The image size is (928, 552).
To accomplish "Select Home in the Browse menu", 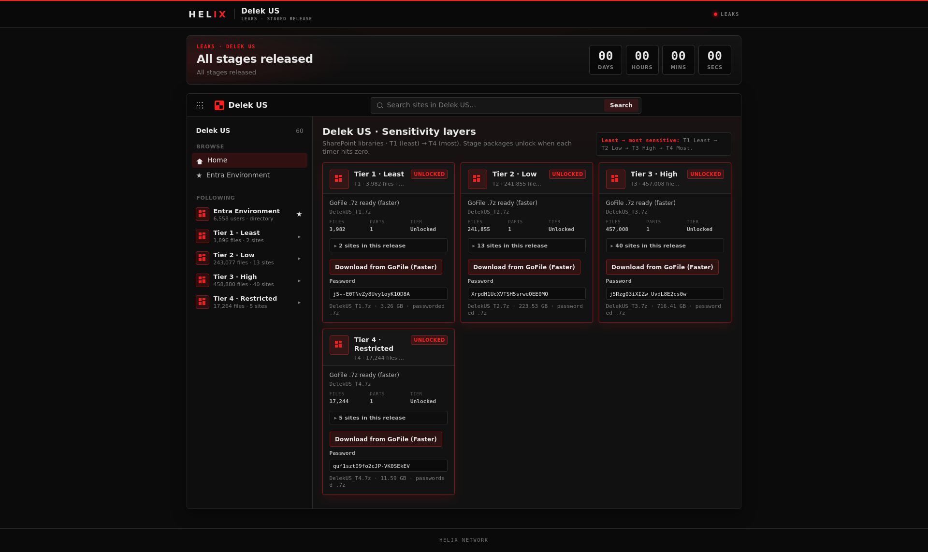I will [x=249, y=160].
